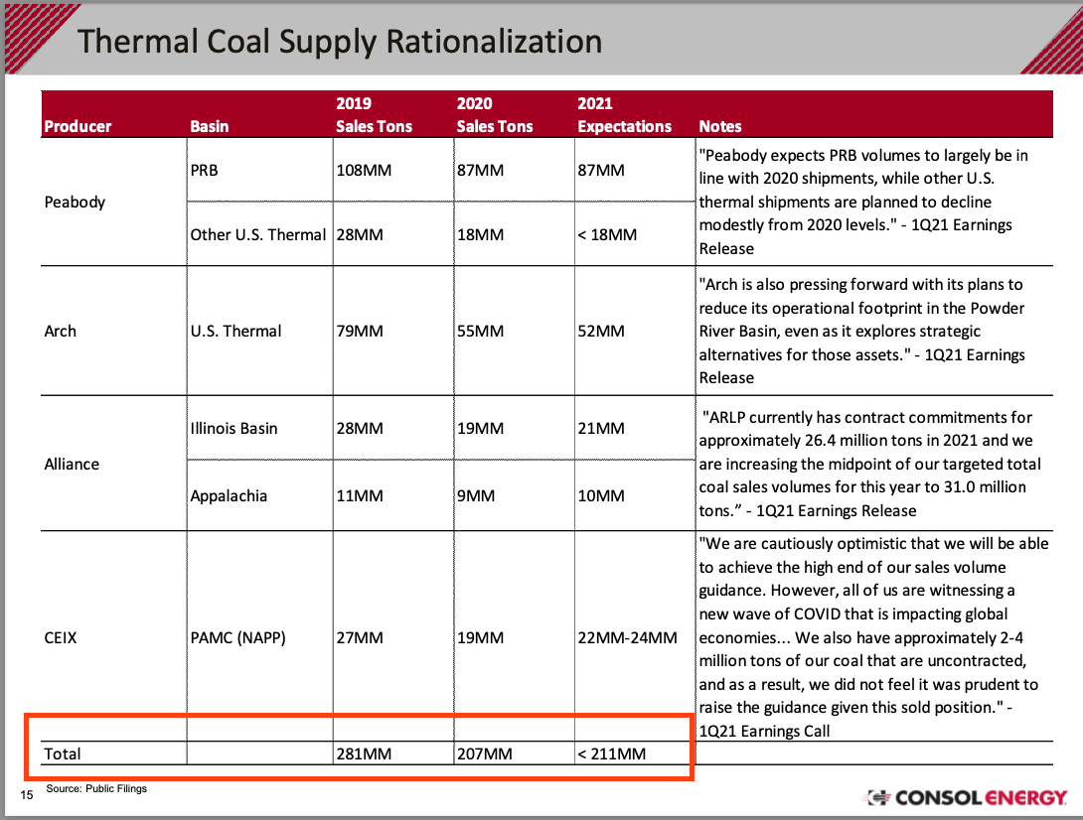Select the Producer column header
This screenshot has width=1083, height=820.
(x=77, y=126)
